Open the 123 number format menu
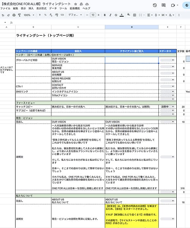Viewport: 190px width, 228px height. click(x=62, y=15)
